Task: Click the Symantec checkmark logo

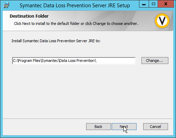Action: click(162, 21)
